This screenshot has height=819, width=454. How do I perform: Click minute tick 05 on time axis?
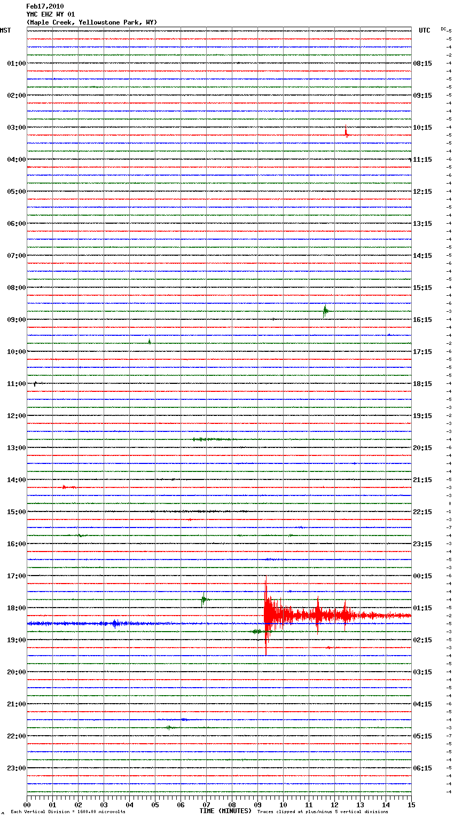click(155, 805)
